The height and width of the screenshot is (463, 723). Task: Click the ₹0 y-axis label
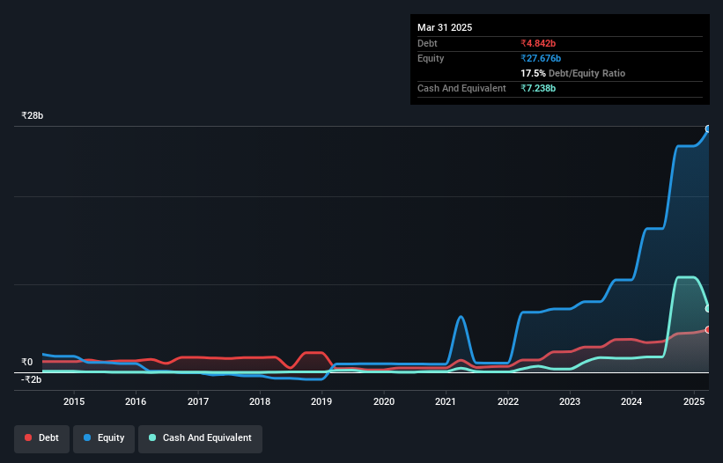tap(27, 362)
